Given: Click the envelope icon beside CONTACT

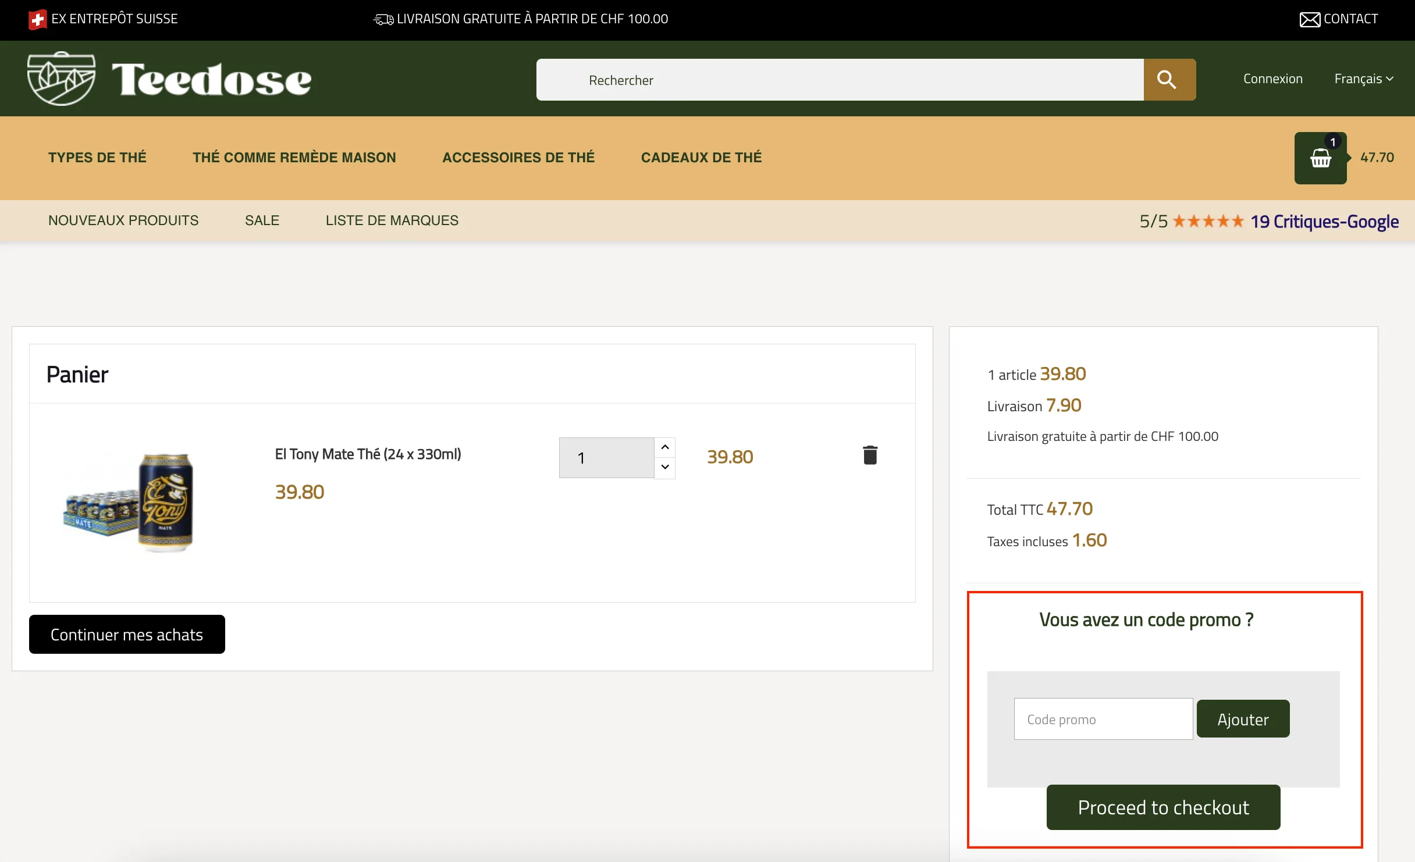Looking at the screenshot, I should pos(1309,19).
